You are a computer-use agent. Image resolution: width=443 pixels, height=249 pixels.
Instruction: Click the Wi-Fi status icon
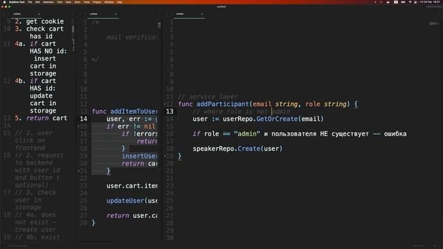point(410,2)
